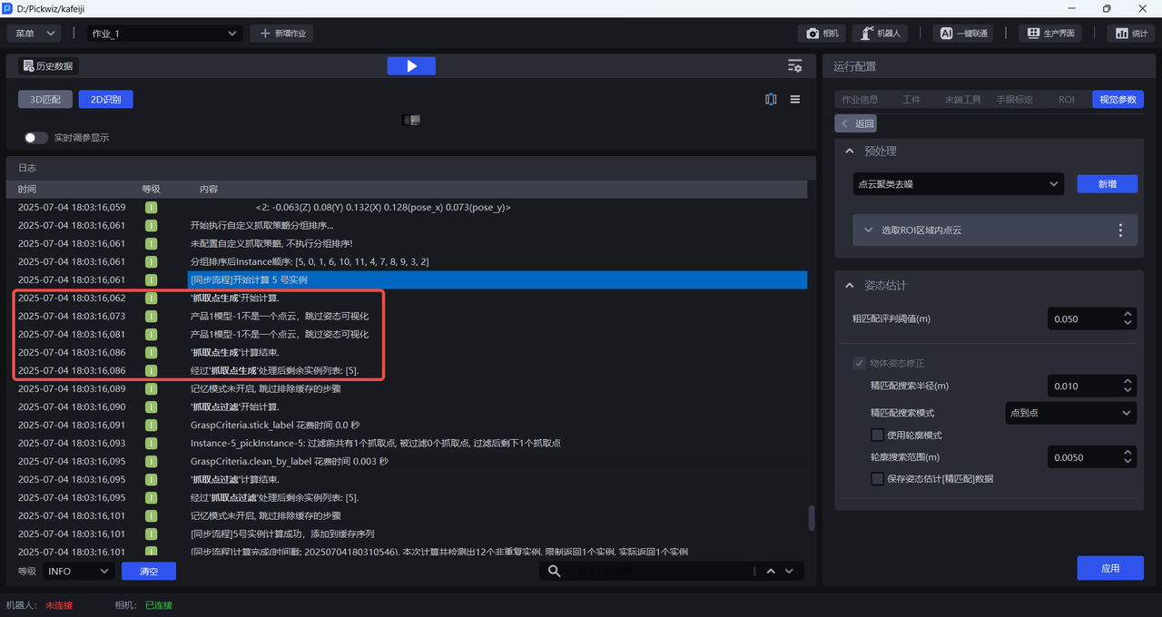
Task: Open the 统计 statistics panel
Action: (x=1130, y=34)
